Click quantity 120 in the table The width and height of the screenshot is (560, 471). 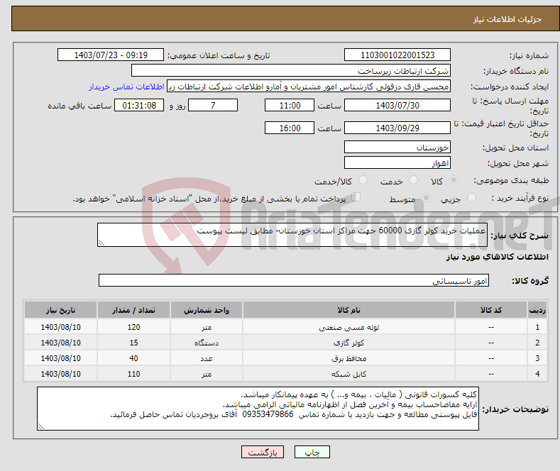click(133, 327)
